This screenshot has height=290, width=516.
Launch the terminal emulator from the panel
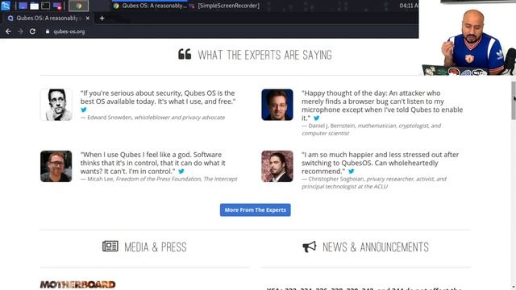coord(46,6)
